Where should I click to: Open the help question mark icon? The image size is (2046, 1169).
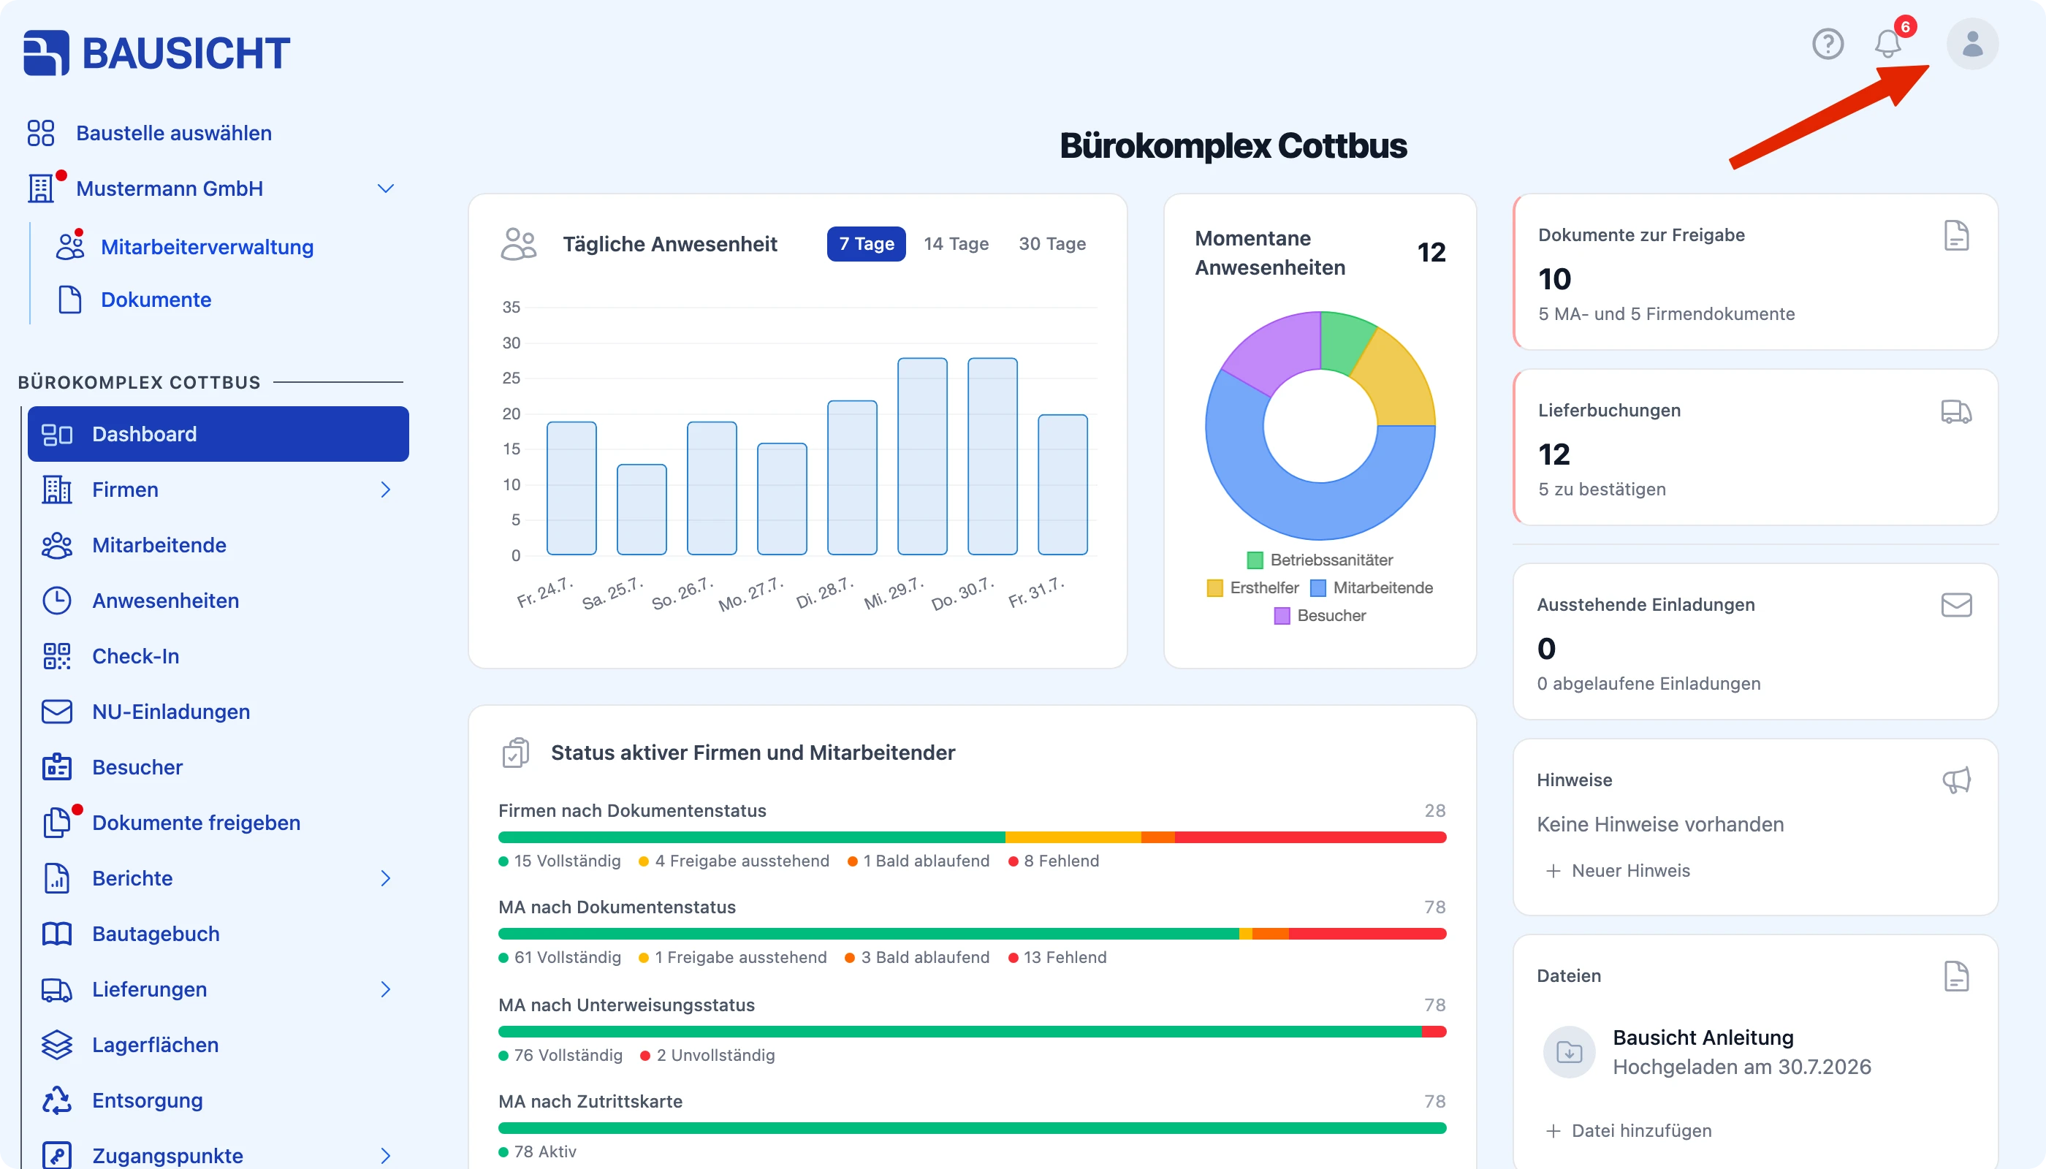coord(1828,43)
